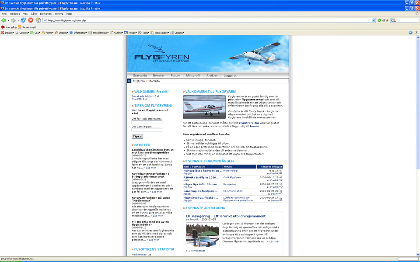This screenshot has width=420, height=262.
Task: Jump to last post in Flightlevel vs. flyghöj row
Action: 281,200
